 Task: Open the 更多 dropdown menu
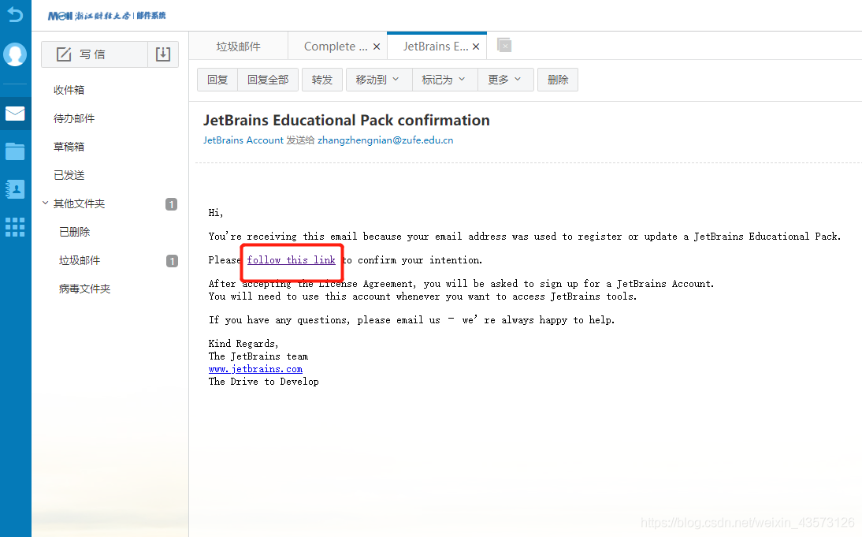[x=505, y=80]
